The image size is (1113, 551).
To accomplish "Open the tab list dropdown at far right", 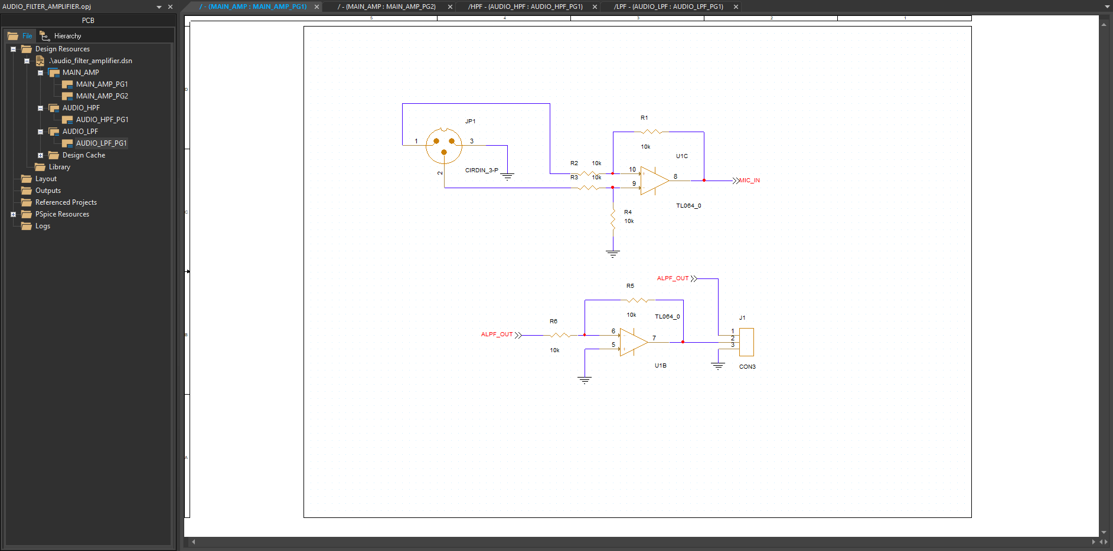I will pos(1107,7).
